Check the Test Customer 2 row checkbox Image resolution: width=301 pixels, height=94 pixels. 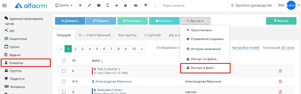pos(64,71)
